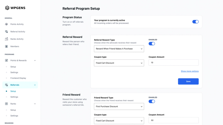
Task: Click 'Your program is currently active' text
Action: (x=110, y=20)
